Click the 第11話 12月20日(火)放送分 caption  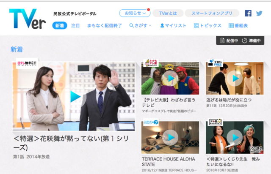(227, 106)
